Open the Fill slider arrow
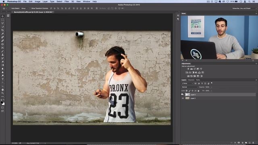 pyautogui.click(x=211, y=91)
